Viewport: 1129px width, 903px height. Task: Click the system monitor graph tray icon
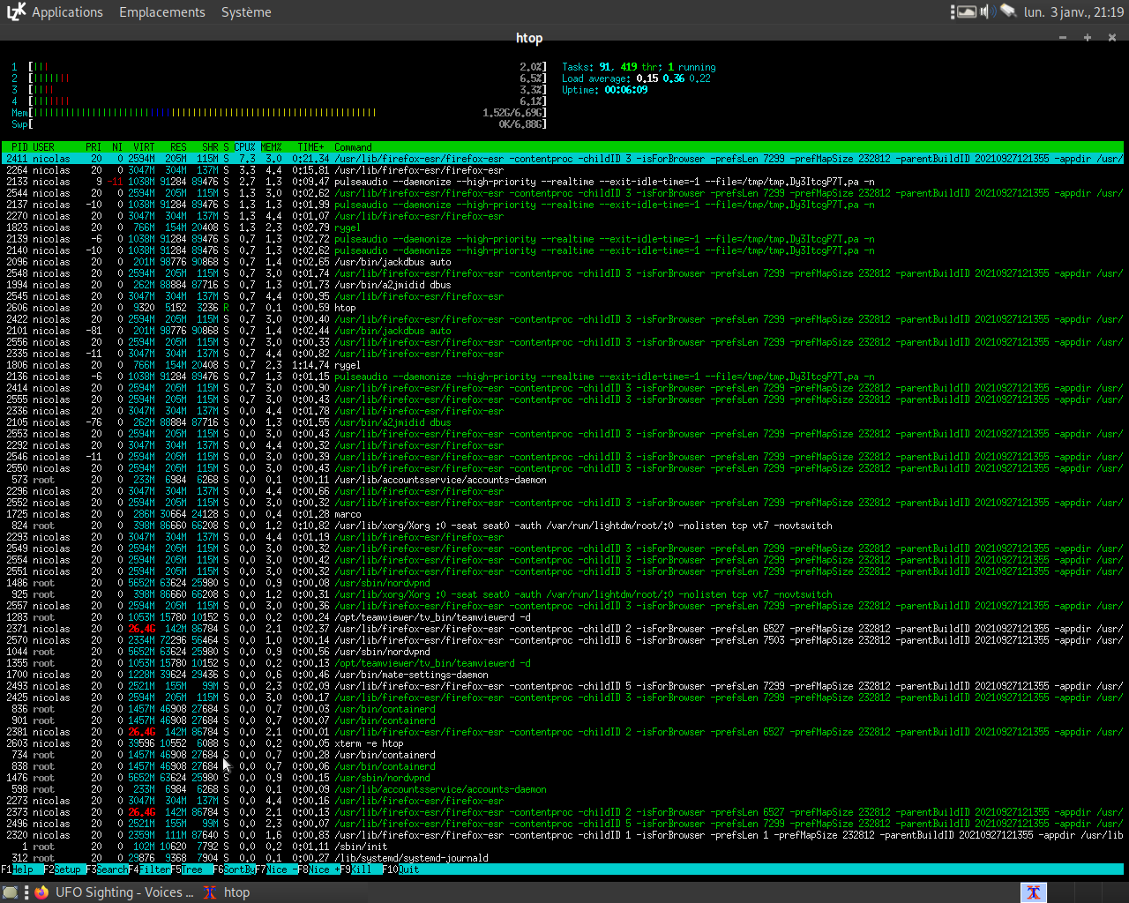[967, 11]
